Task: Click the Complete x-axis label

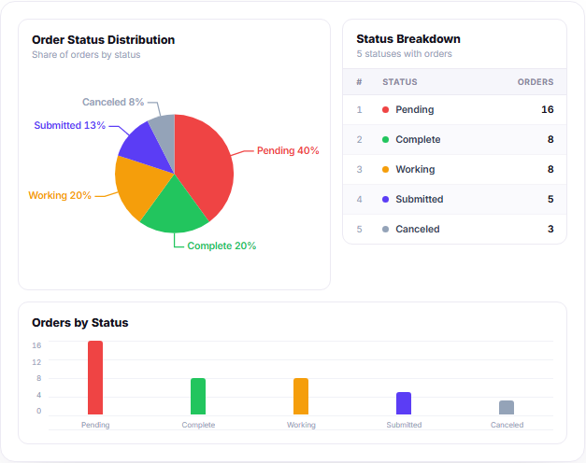Action: pyautogui.click(x=198, y=425)
